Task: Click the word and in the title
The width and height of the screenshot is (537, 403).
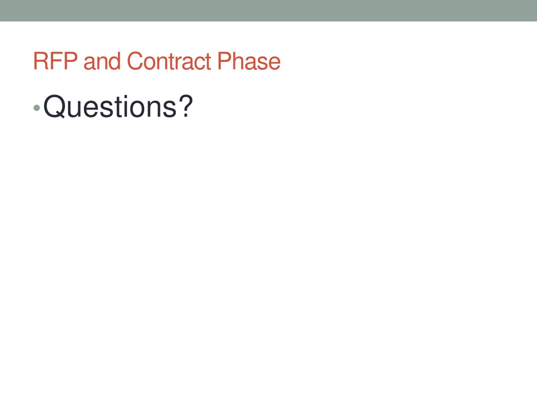Action: (x=102, y=61)
